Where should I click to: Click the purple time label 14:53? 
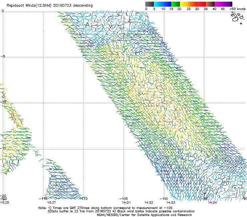coord(171,203)
